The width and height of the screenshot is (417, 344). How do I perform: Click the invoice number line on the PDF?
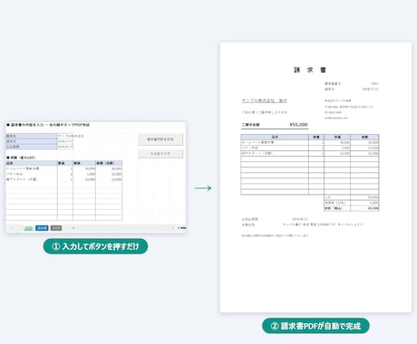pyautogui.click(x=351, y=83)
